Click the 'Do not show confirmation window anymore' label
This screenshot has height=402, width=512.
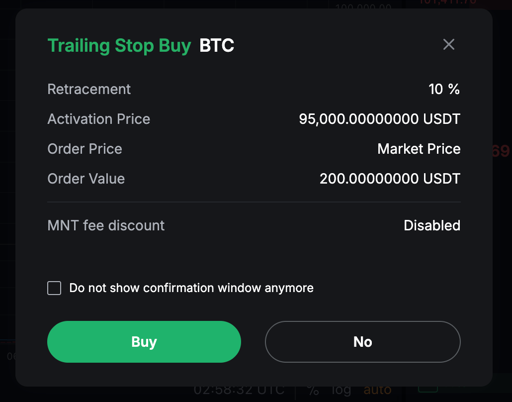click(191, 288)
